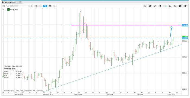Click the January 2020 time axis label
Image resolution: width=190 pixels, height=98 pixels.
click(19, 94)
